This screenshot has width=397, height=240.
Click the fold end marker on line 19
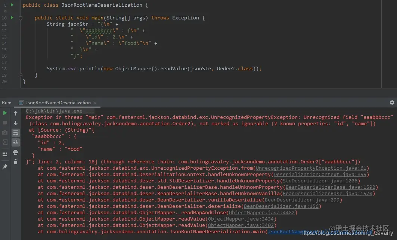[21, 75]
